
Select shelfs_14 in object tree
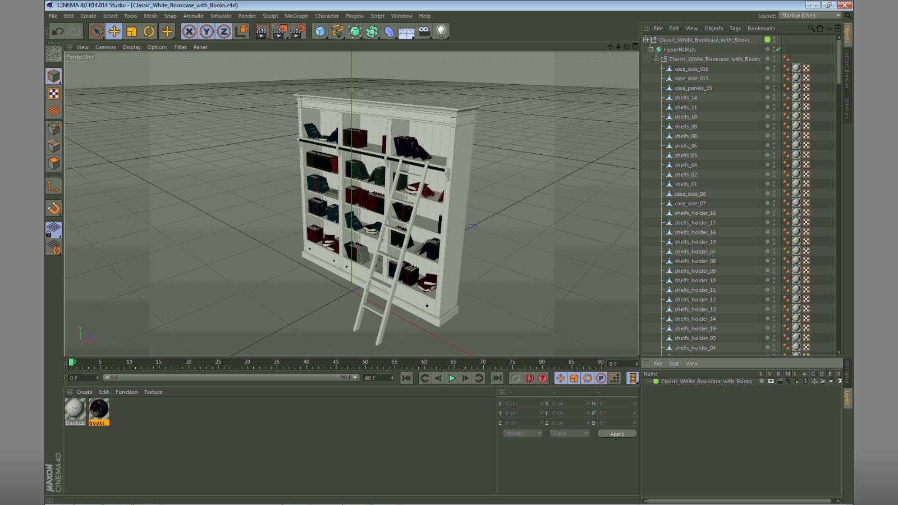pos(686,98)
